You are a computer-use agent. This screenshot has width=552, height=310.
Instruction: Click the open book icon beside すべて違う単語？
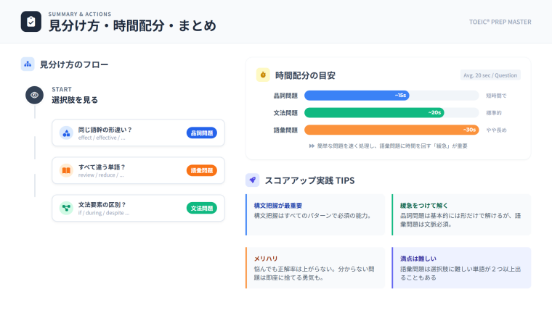[66, 170]
